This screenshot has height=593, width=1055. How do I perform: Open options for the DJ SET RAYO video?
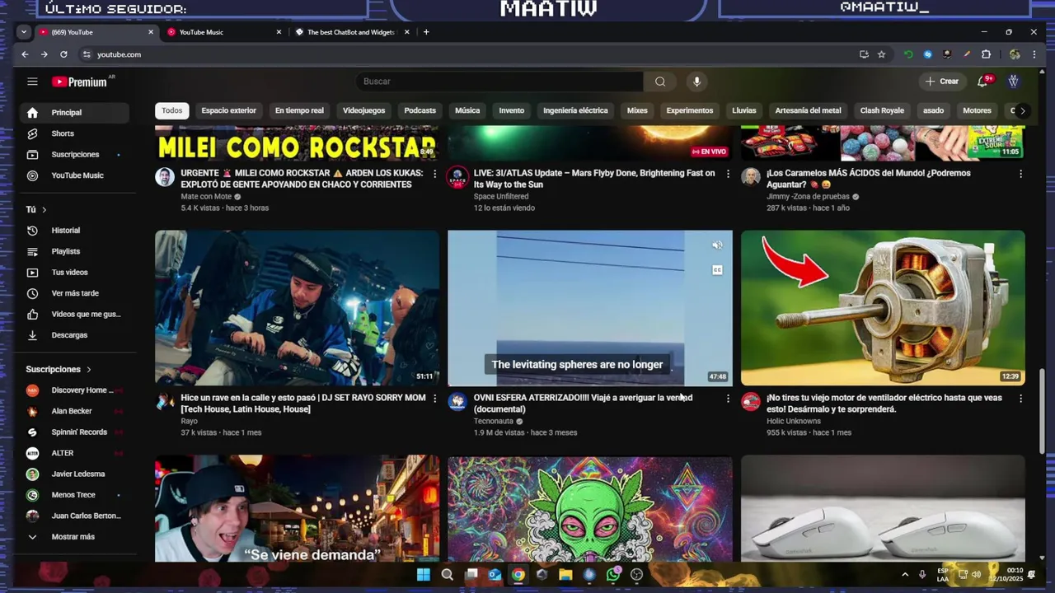click(x=435, y=399)
